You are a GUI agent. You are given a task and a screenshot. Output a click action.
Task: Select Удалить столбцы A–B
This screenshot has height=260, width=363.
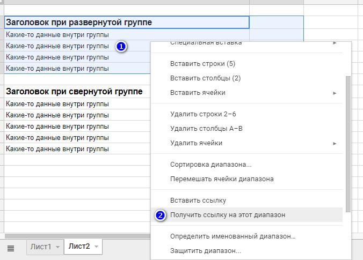pyautogui.click(x=247, y=129)
